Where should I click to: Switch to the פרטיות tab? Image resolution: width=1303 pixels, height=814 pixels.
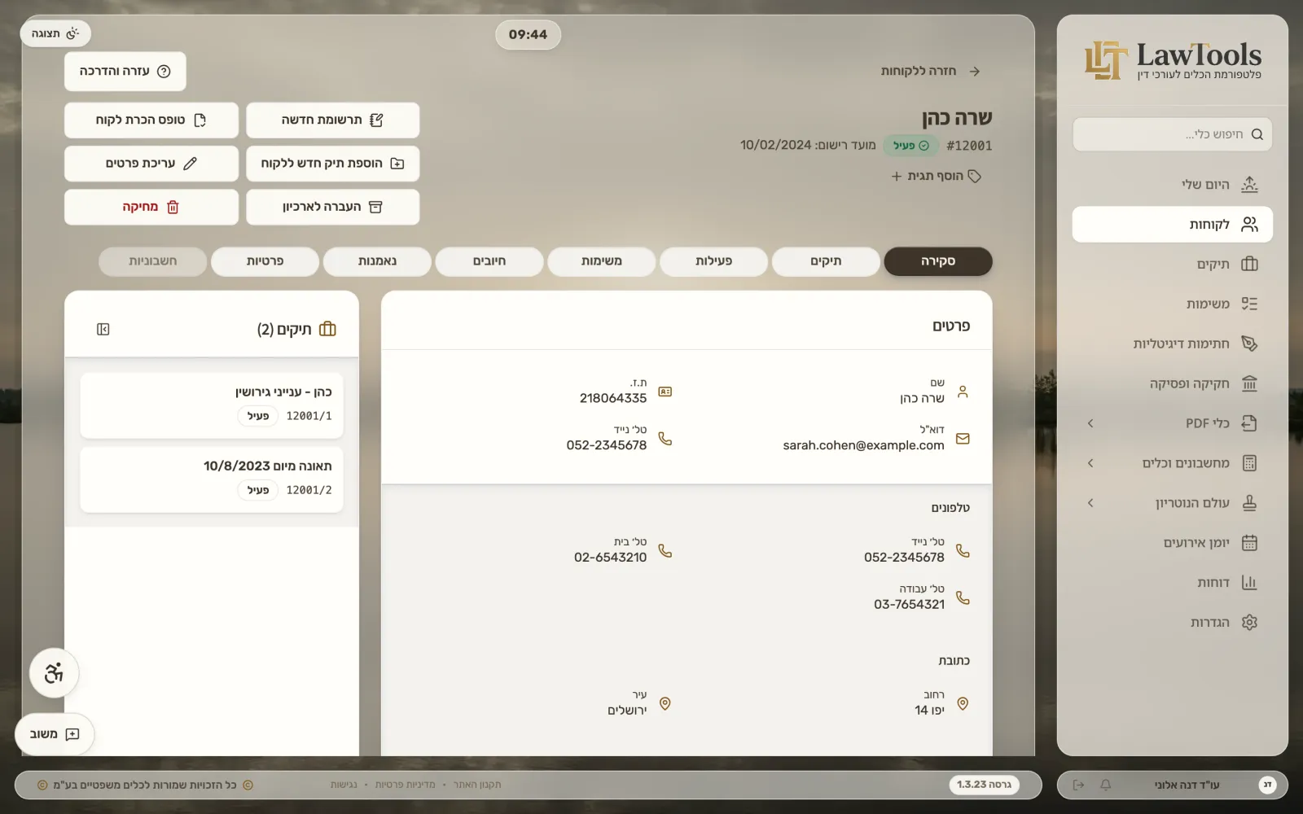click(x=265, y=261)
